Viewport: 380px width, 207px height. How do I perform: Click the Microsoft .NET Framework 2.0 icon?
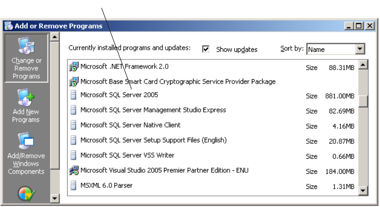point(74,66)
